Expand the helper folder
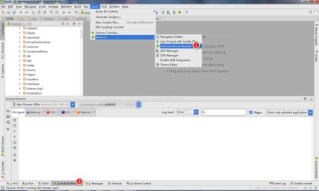The height and width of the screenshot is (191, 319). pyautogui.click(x=20, y=75)
